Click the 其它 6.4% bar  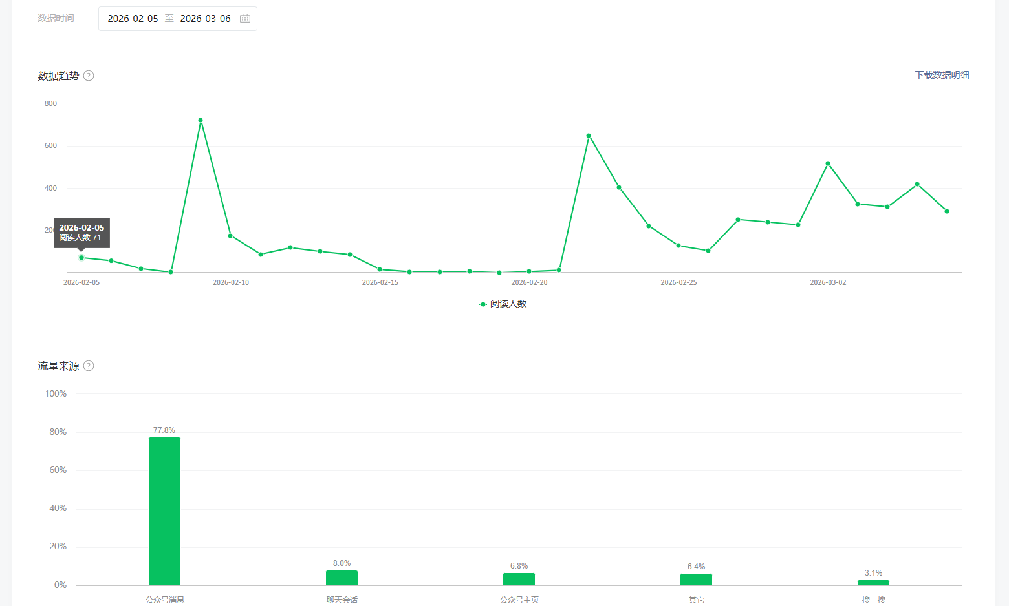pyautogui.click(x=696, y=580)
